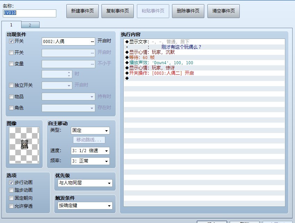Select the 显示心情: 玩家, 惊讶 command

click(204, 68)
